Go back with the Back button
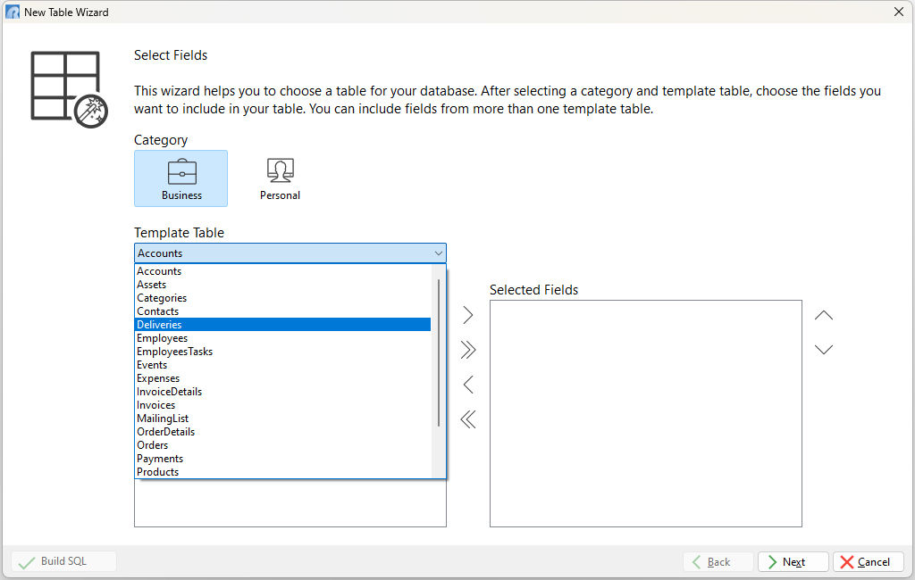The height and width of the screenshot is (580, 915). pos(718,562)
